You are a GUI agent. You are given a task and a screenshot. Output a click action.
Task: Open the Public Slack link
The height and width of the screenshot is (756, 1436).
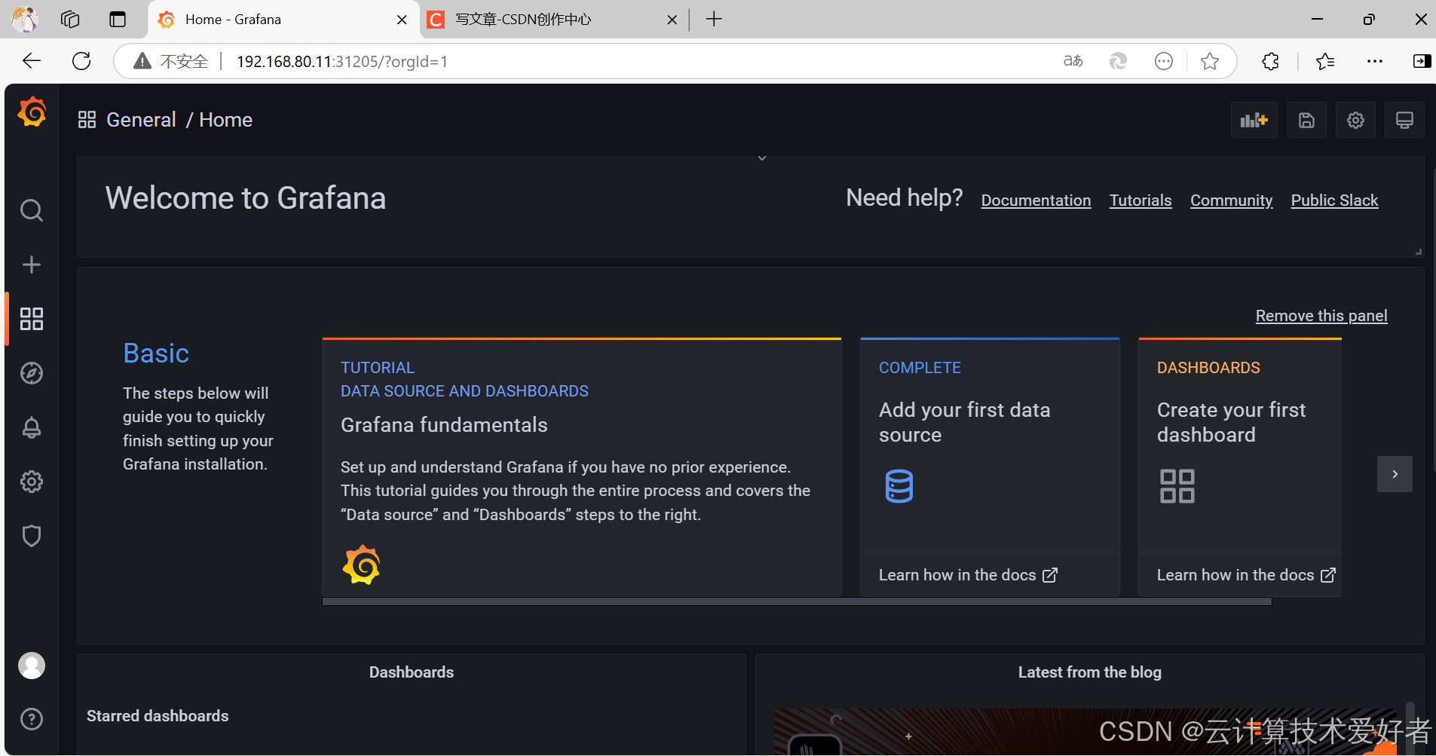tap(1334, 200)
